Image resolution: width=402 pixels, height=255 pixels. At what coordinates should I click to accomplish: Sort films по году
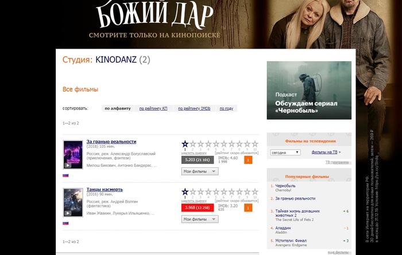(226, 108)
